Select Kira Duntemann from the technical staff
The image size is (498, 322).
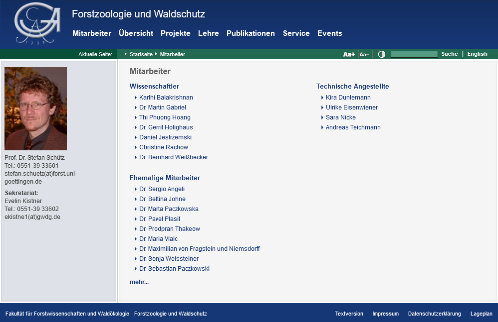(348, 98)
